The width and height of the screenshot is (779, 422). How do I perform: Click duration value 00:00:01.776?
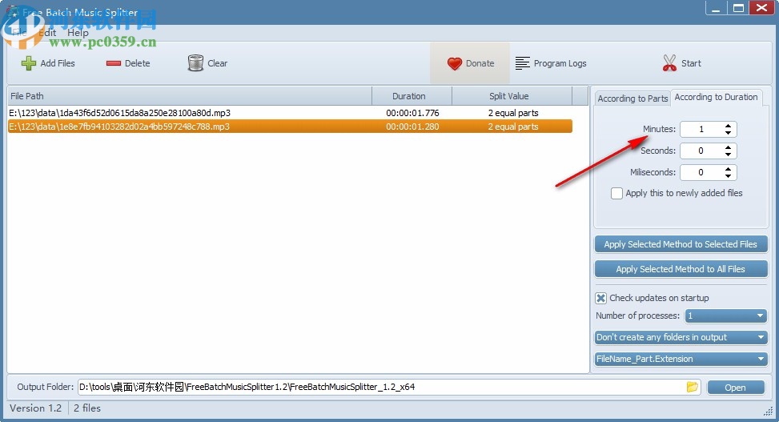click(x=412, y=113)
